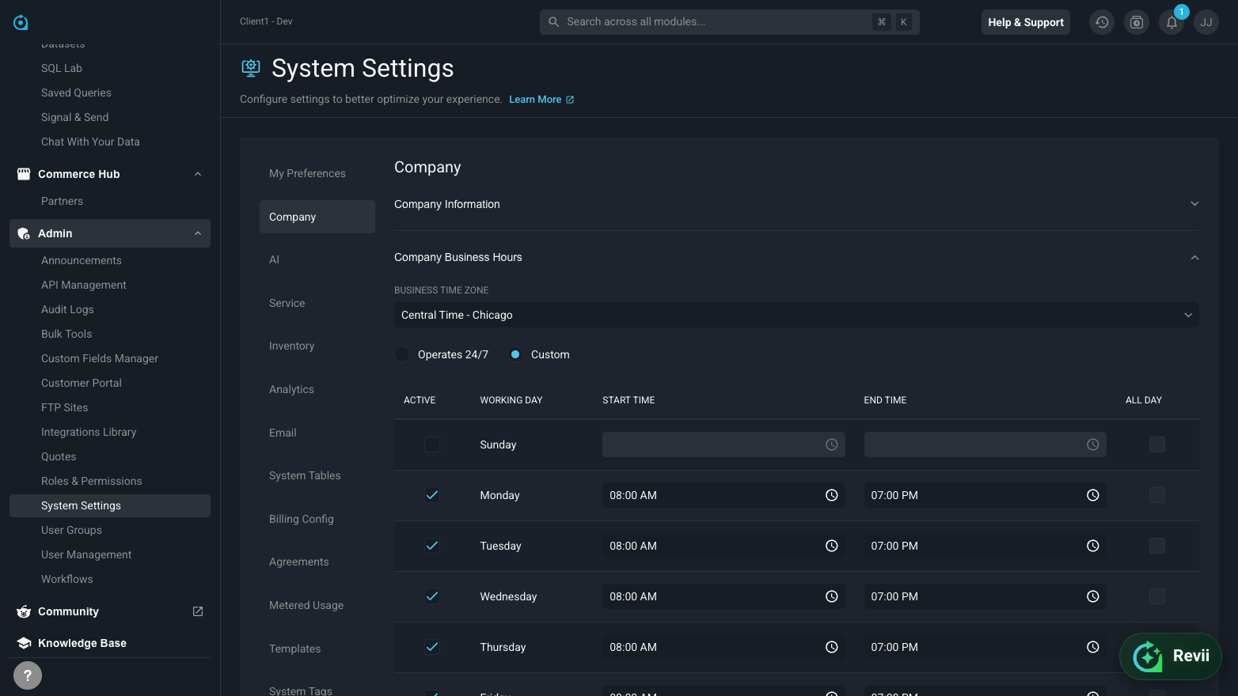Viewport: 1238px width, 696px height.
Task: Click the Admin shield icon
Action: (x=24, y=233)
